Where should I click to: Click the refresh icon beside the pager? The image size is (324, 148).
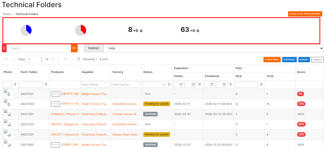(78, 59)
